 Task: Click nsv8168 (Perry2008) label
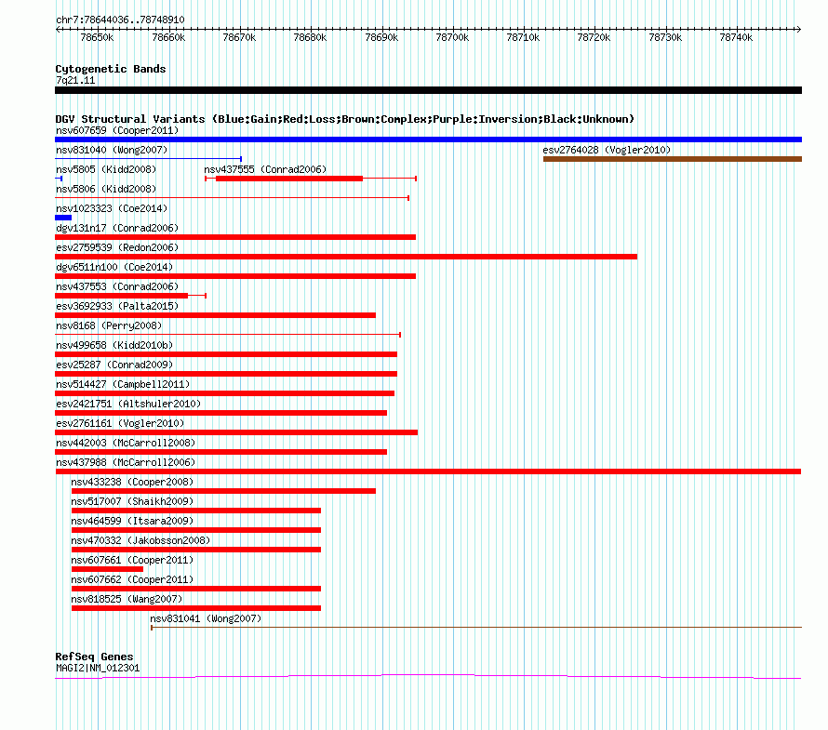109,325
